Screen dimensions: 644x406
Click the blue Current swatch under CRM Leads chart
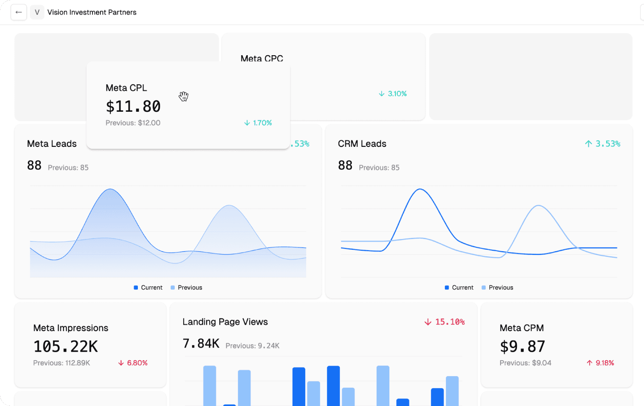pos(446,287)
